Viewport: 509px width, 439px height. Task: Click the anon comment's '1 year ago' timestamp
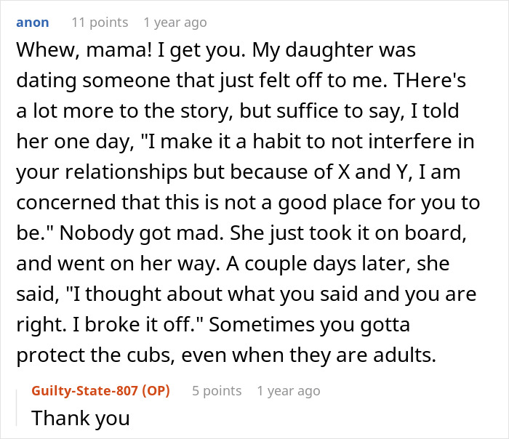(x=175, y=22)
